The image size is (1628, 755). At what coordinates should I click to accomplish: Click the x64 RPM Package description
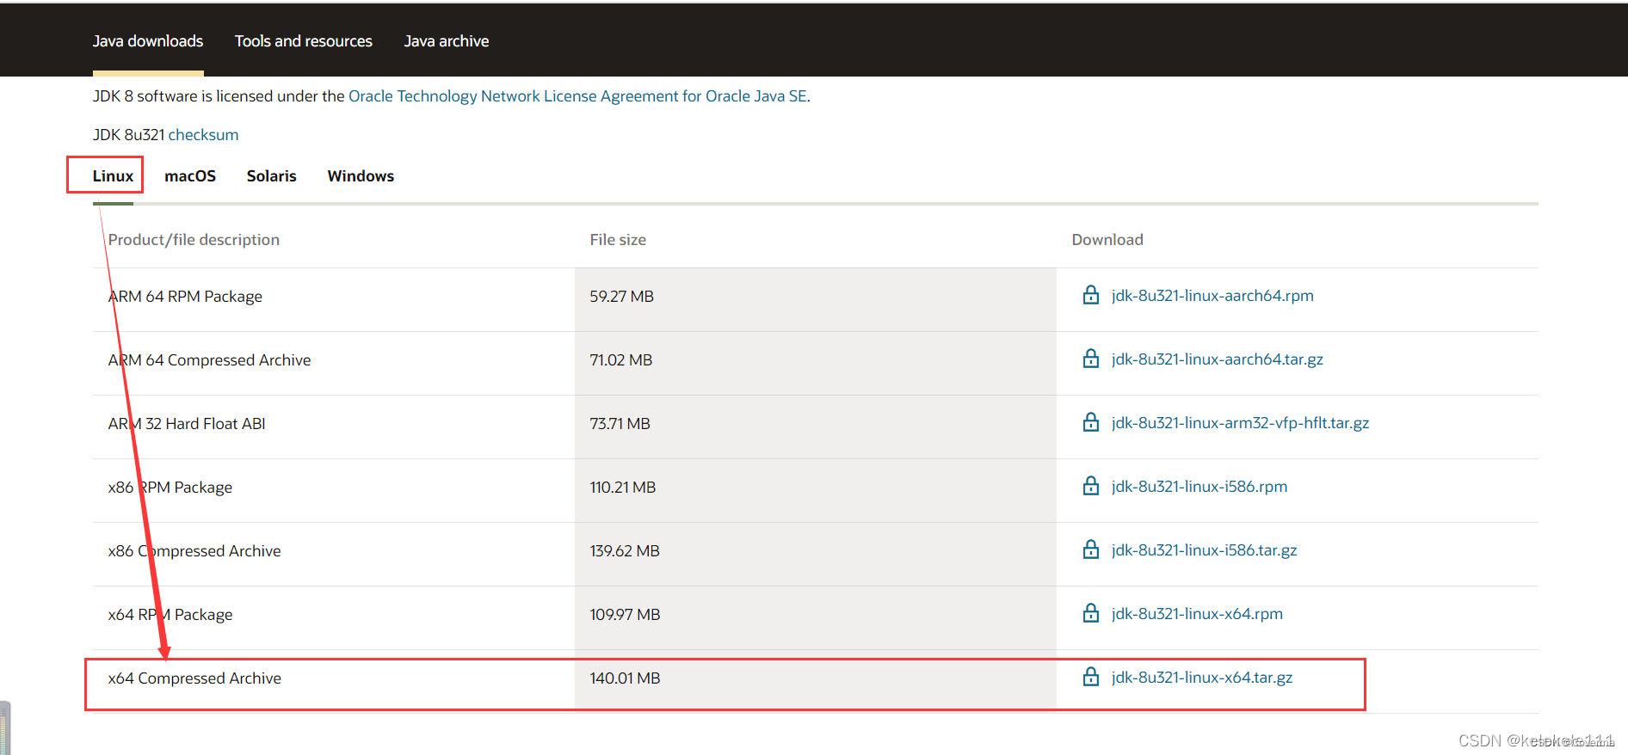point(170,615)
